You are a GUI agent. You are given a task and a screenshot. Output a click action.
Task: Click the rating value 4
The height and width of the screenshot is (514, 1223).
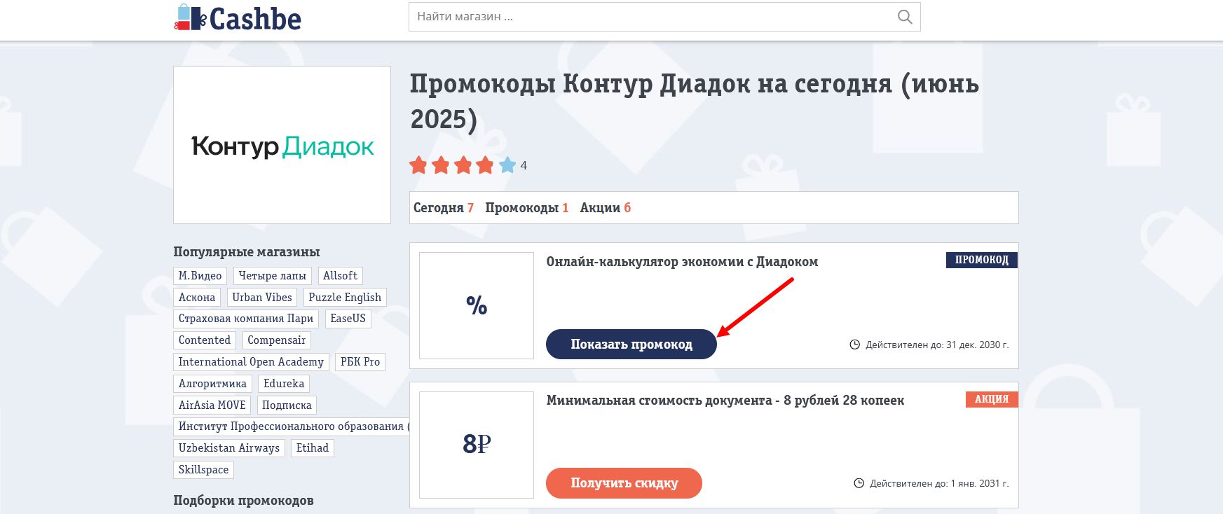[524, 166]
